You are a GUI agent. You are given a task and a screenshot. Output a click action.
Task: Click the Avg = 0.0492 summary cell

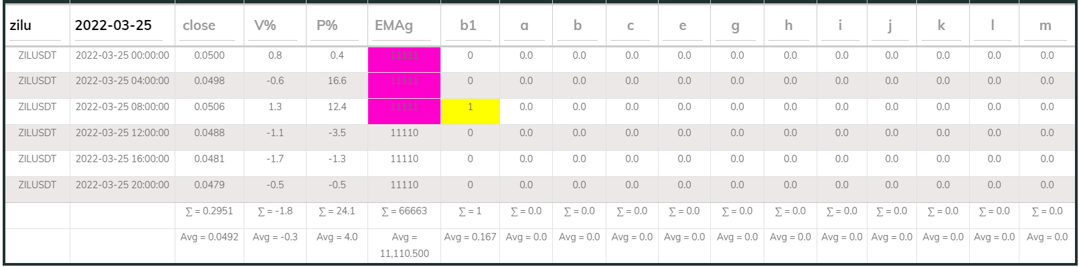click(x=209, y=237)
